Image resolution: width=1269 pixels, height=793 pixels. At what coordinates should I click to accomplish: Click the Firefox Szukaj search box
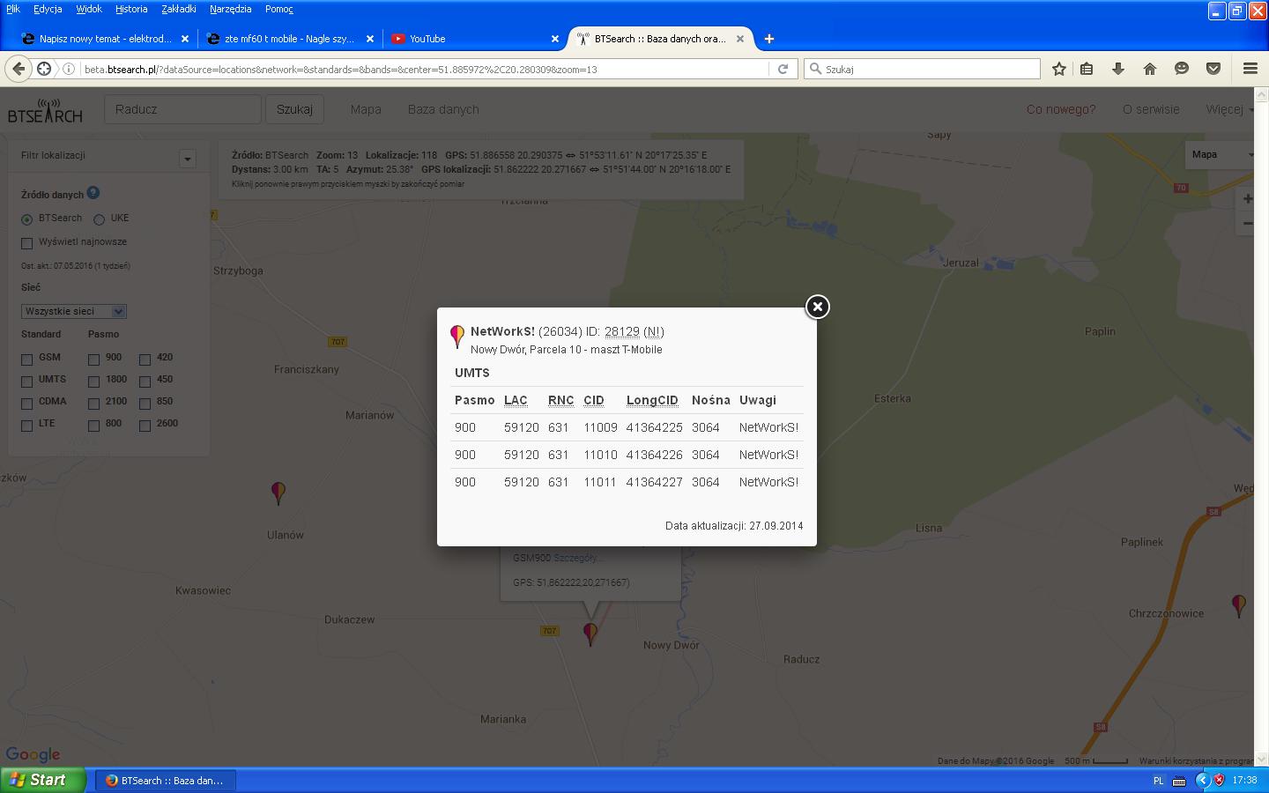pos(922,69)
